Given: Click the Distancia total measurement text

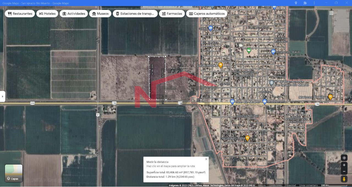Looking at the screenshot, I should (x=170, y=177).
